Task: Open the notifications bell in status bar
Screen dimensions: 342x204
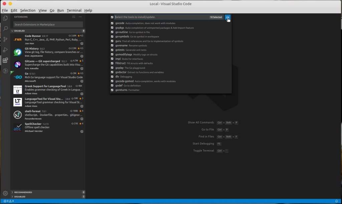Action: click(x=336, y=201)
